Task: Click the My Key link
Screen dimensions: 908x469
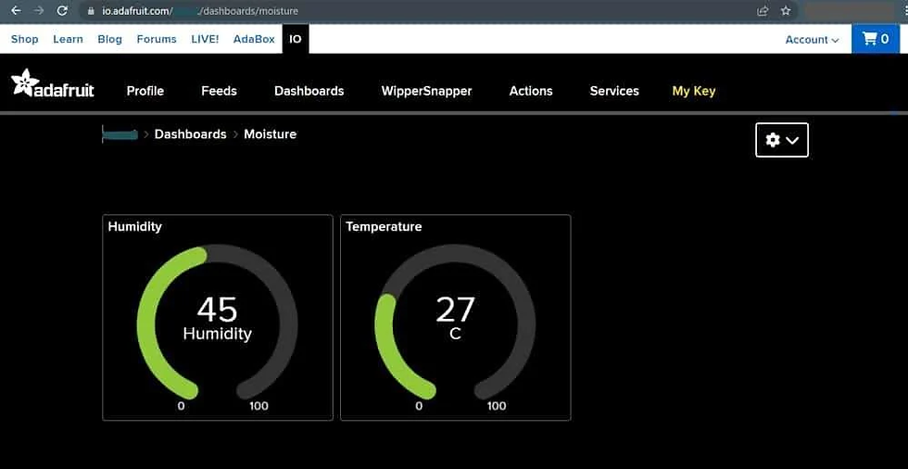Action: pos(694,91)
